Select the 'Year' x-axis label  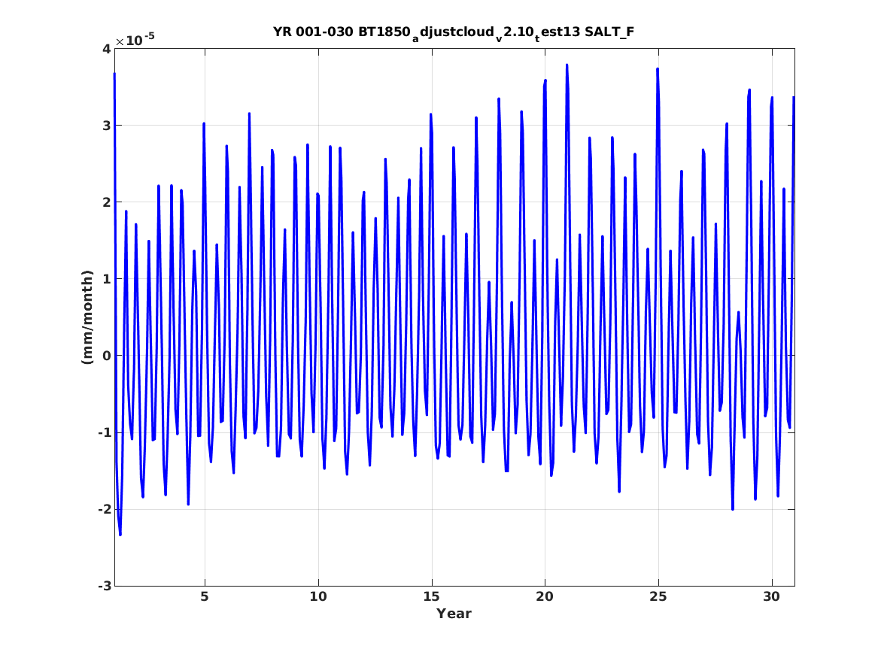(x=454, y=614)
